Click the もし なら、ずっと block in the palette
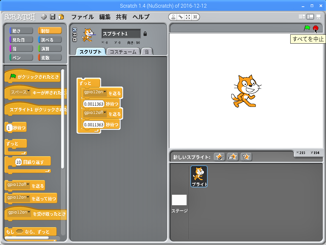Viewport: 326px width, 245px height. point(30,232)
